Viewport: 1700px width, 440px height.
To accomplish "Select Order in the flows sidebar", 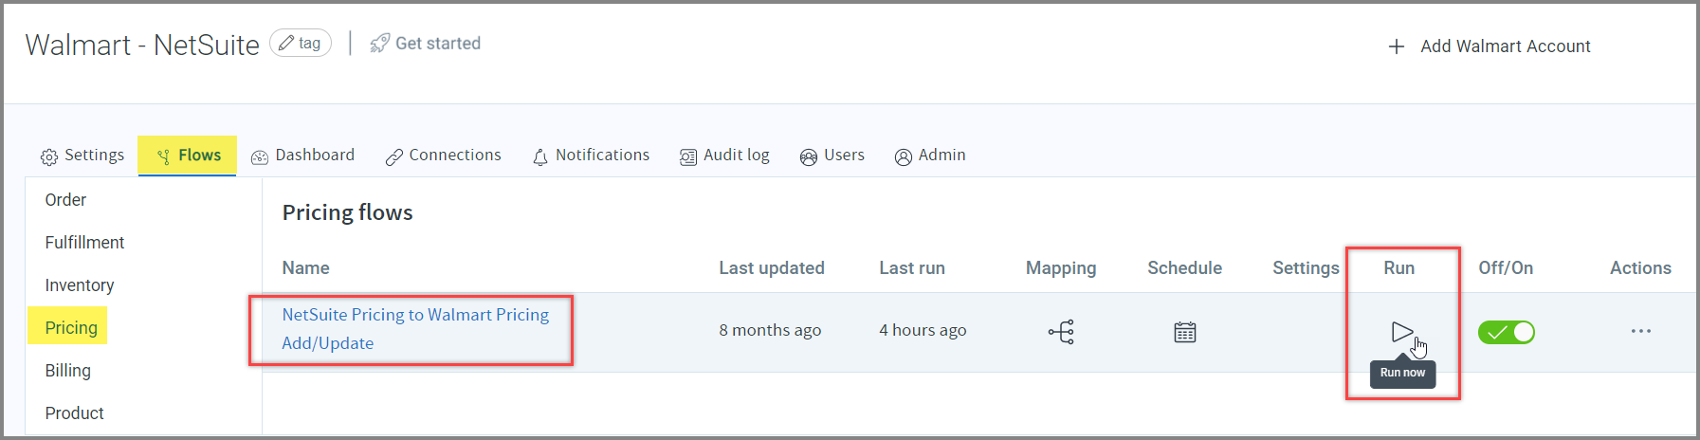I will pos(65,200).
